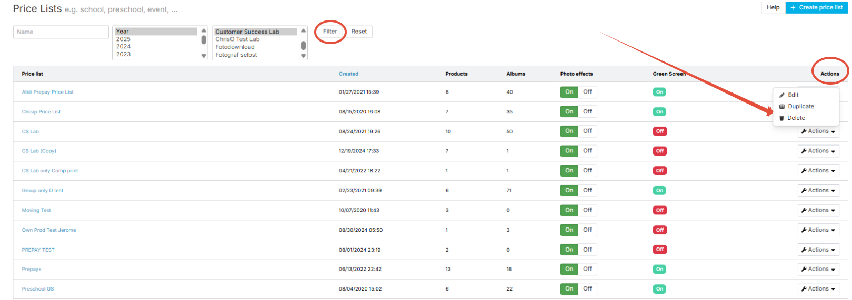Click the Photo effects column header

tap(576, 74)
